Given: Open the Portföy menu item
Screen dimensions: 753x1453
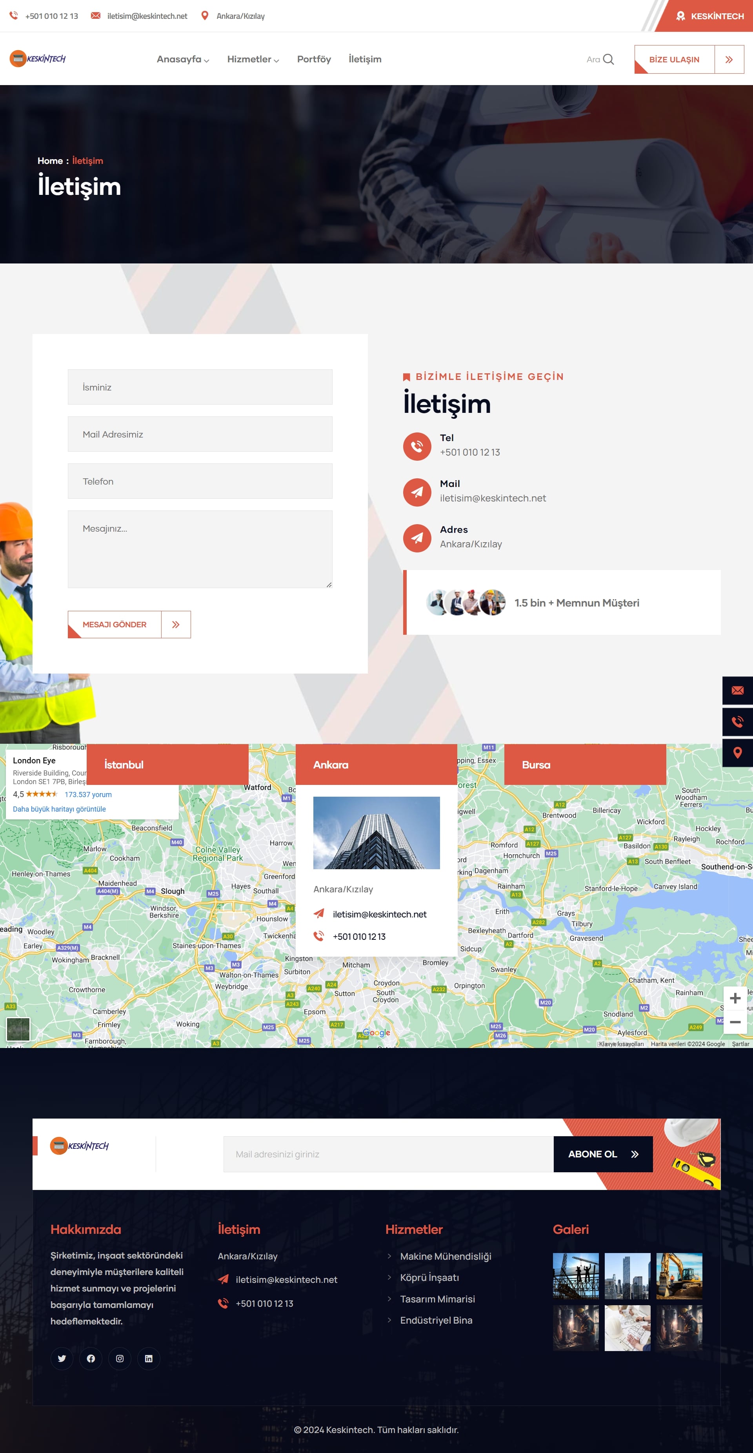Looking at the screenshot, I should click(x=314, y=59).
